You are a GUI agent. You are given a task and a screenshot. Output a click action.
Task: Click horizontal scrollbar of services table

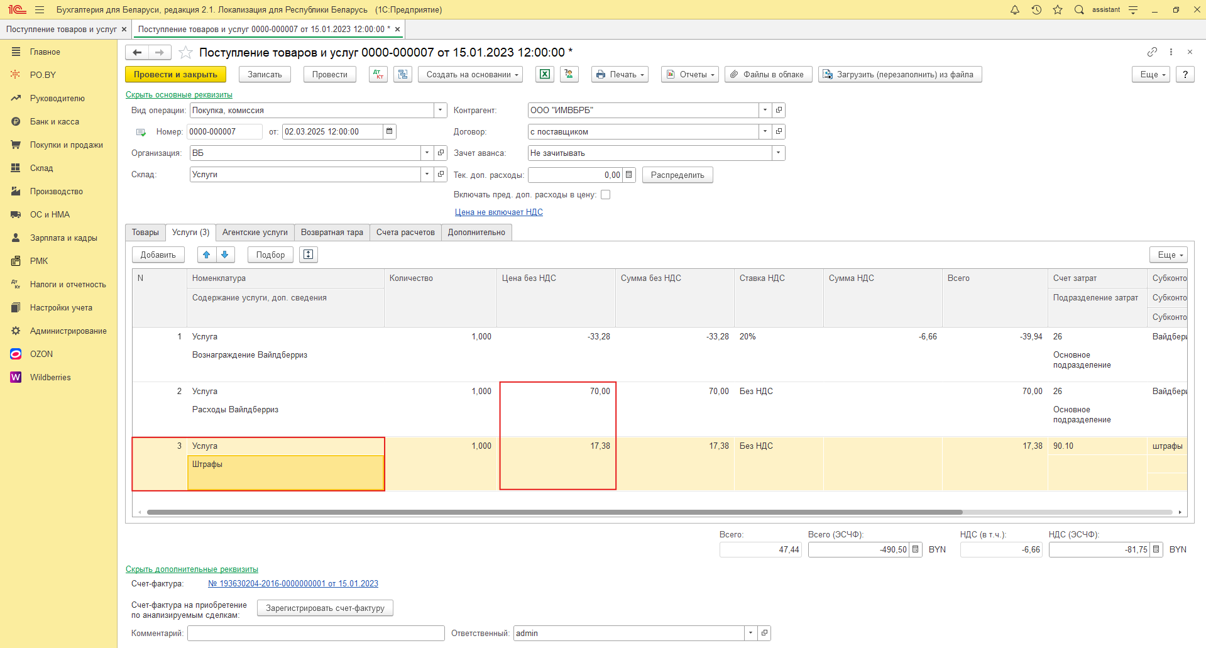click(553, 512)
